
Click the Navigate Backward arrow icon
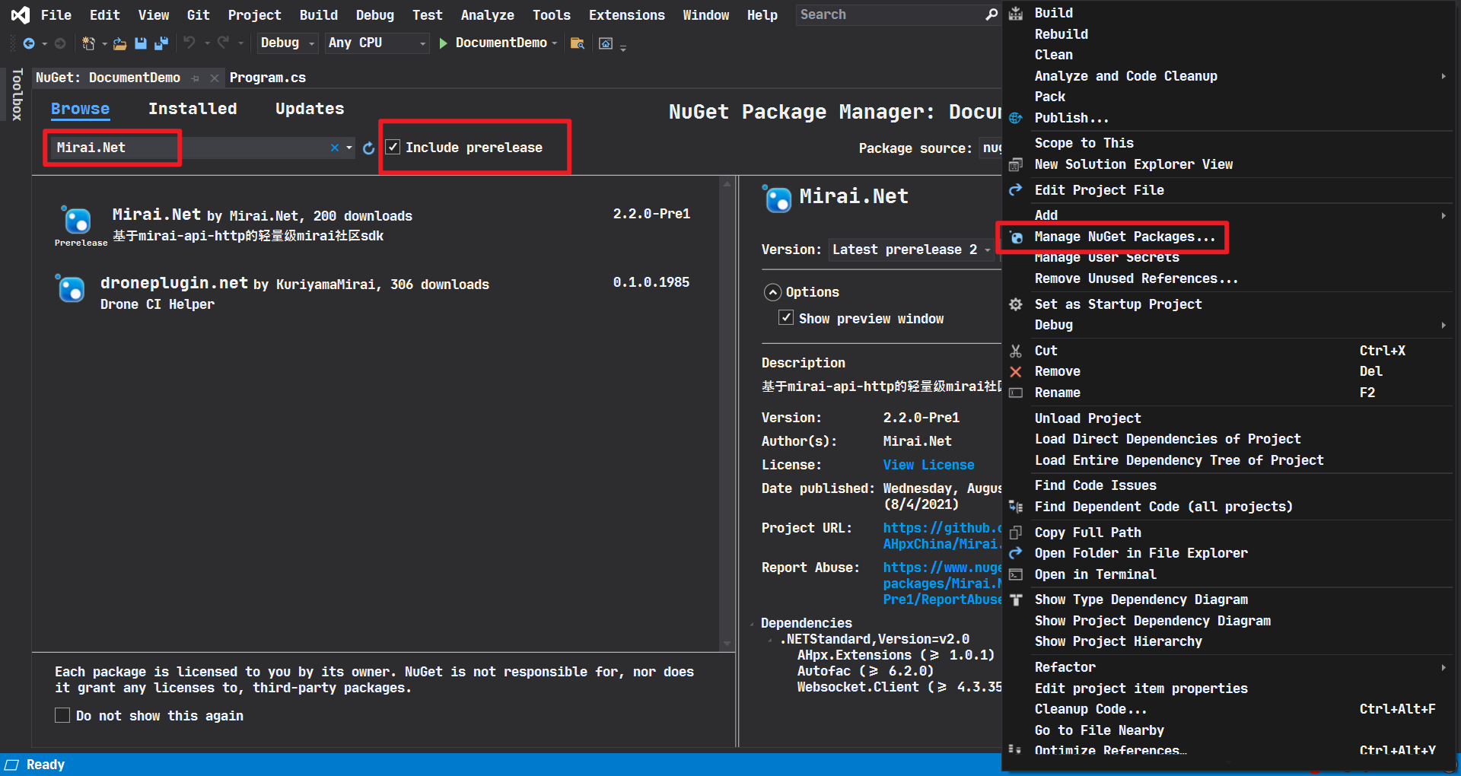pyautogui.click(x=29, y=43)
